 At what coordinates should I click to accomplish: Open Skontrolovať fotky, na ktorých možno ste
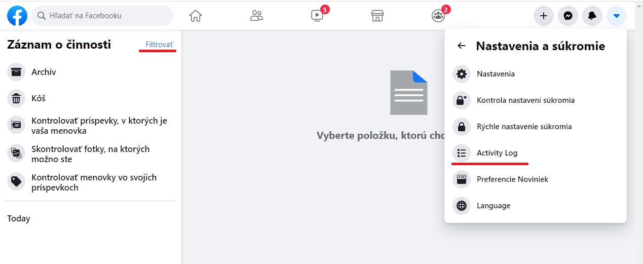91,154
